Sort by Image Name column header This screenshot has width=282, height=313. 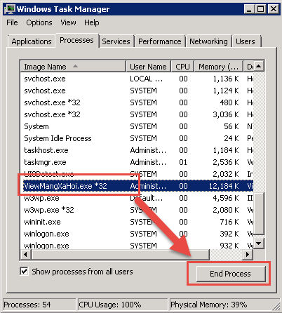coord(73,67)
